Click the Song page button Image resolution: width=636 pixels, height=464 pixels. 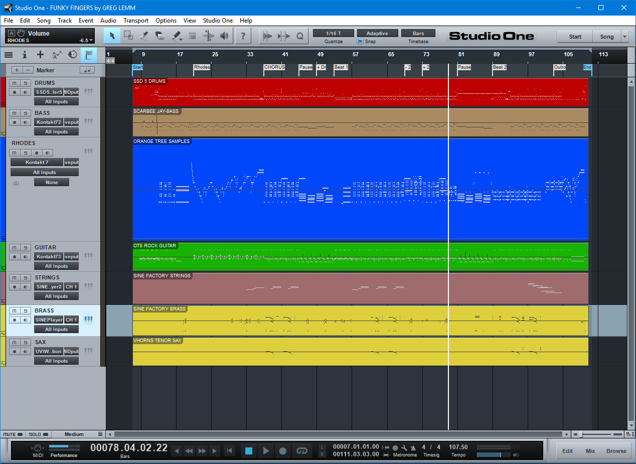click(x=607, y=36)
